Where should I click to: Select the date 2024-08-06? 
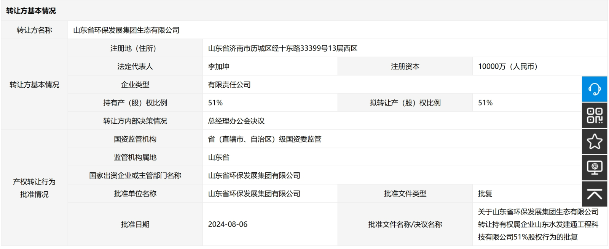point(228,225)
